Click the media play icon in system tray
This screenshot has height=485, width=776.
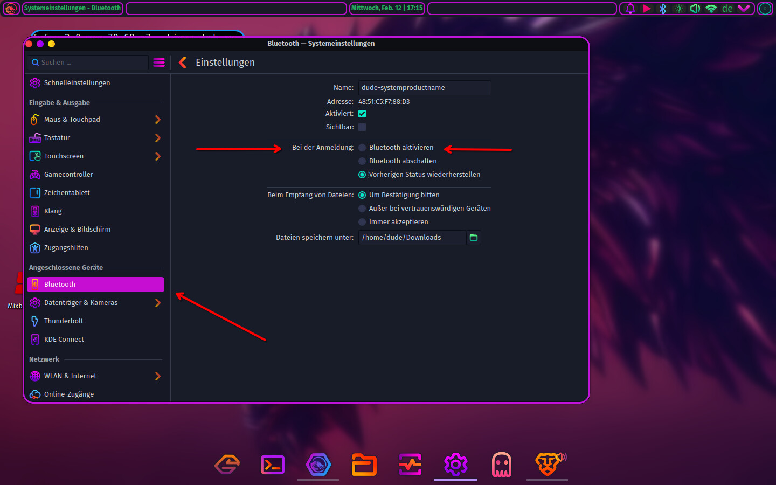tap(647, 9)
